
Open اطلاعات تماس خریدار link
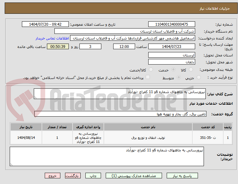coord(52,38)
